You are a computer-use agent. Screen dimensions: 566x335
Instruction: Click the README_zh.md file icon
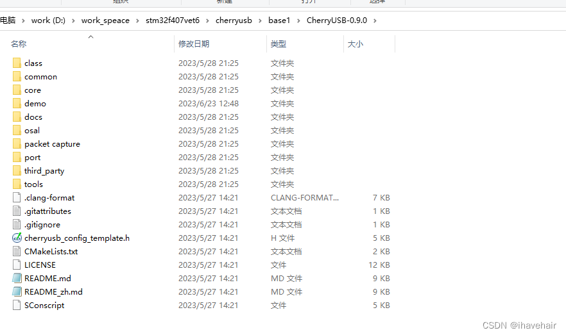point(17,292)
